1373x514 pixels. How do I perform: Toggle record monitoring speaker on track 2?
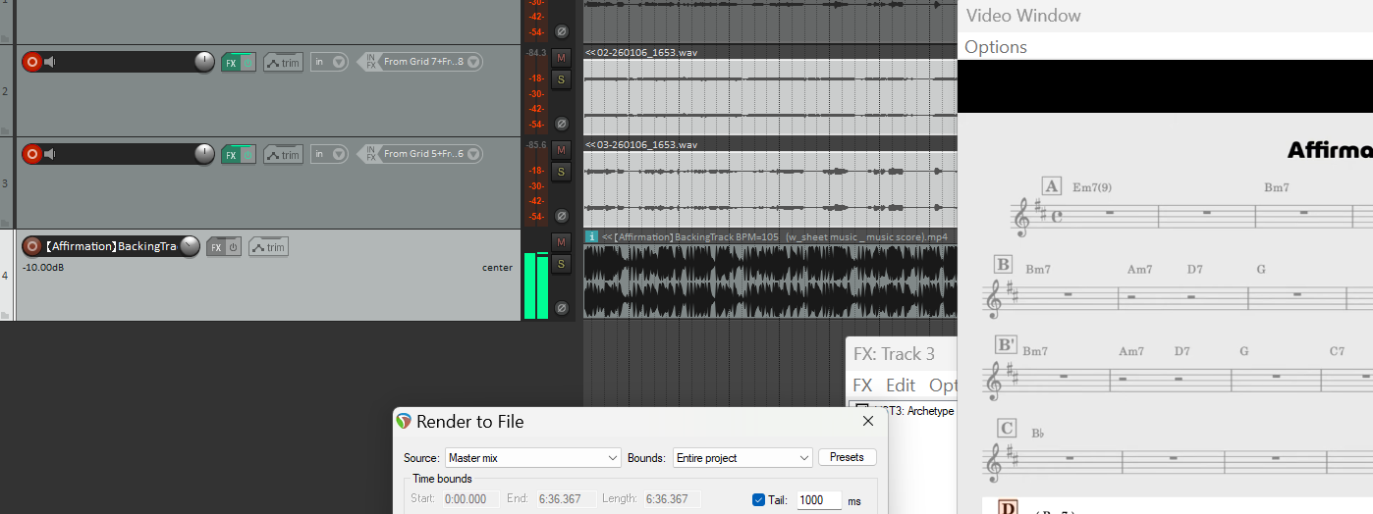coord(49,62)
